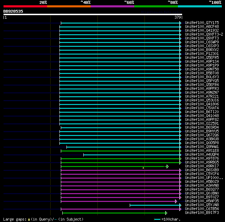Open the UniRef100_Q41806 hit
225x222 pixels.
pos(202,104)
